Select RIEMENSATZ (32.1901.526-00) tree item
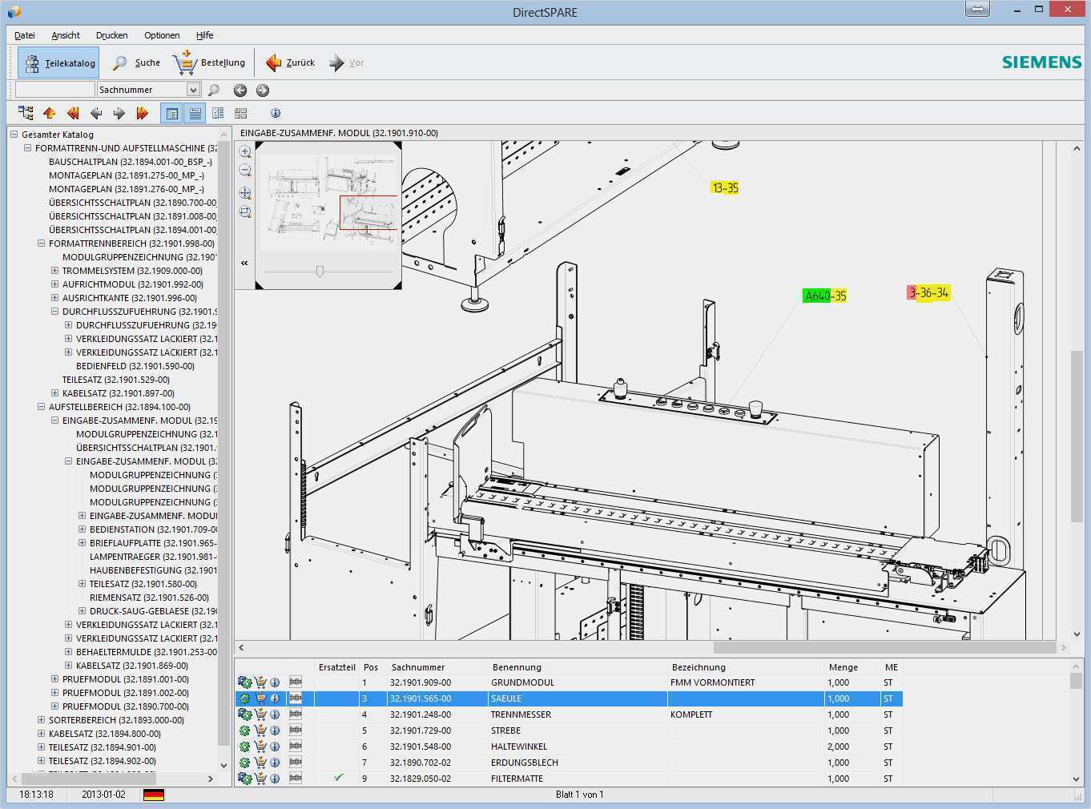1091x809 pixels. [149, 598]
